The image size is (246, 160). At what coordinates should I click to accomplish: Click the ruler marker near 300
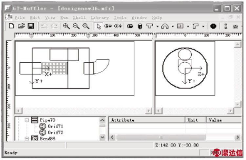[x=88, y=35]
